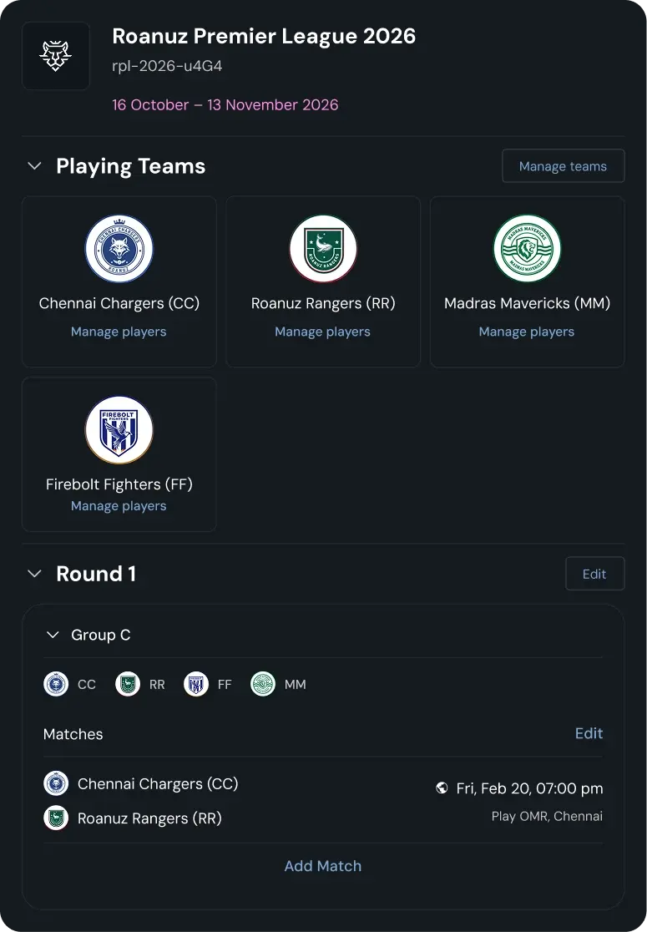
Task: Click the CC badge in Group C
Action: click(x=56, y=684)
